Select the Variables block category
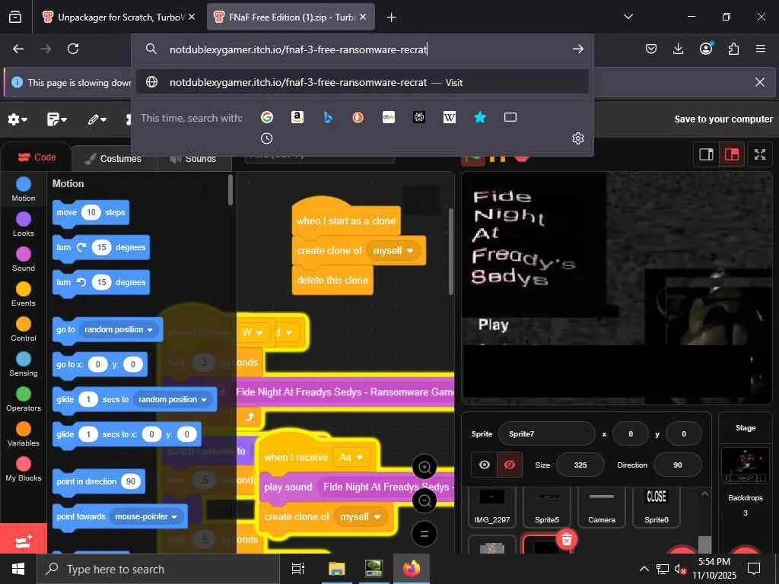Screen dimensions: 779x584 click(x=24, y=434)
